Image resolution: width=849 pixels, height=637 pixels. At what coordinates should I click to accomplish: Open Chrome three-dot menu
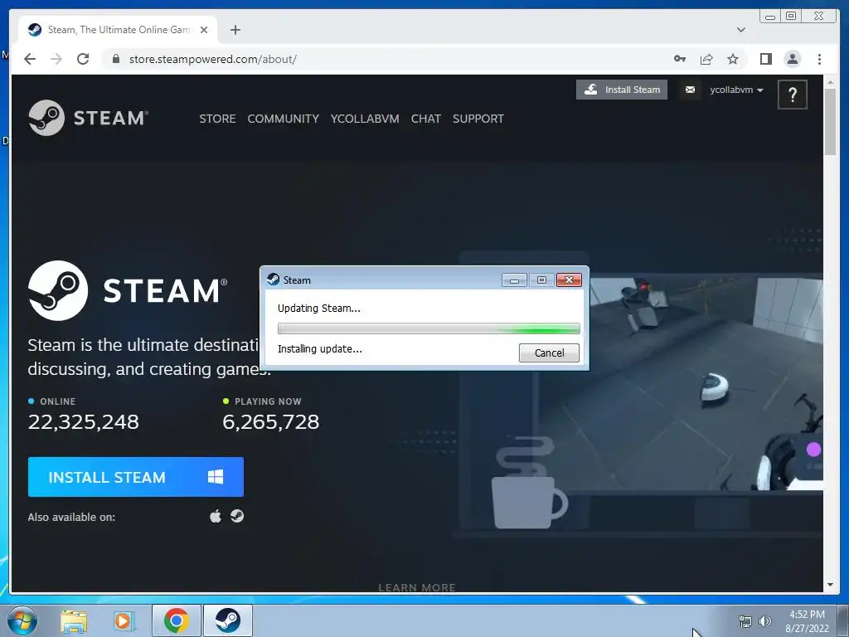pos(819,59)
